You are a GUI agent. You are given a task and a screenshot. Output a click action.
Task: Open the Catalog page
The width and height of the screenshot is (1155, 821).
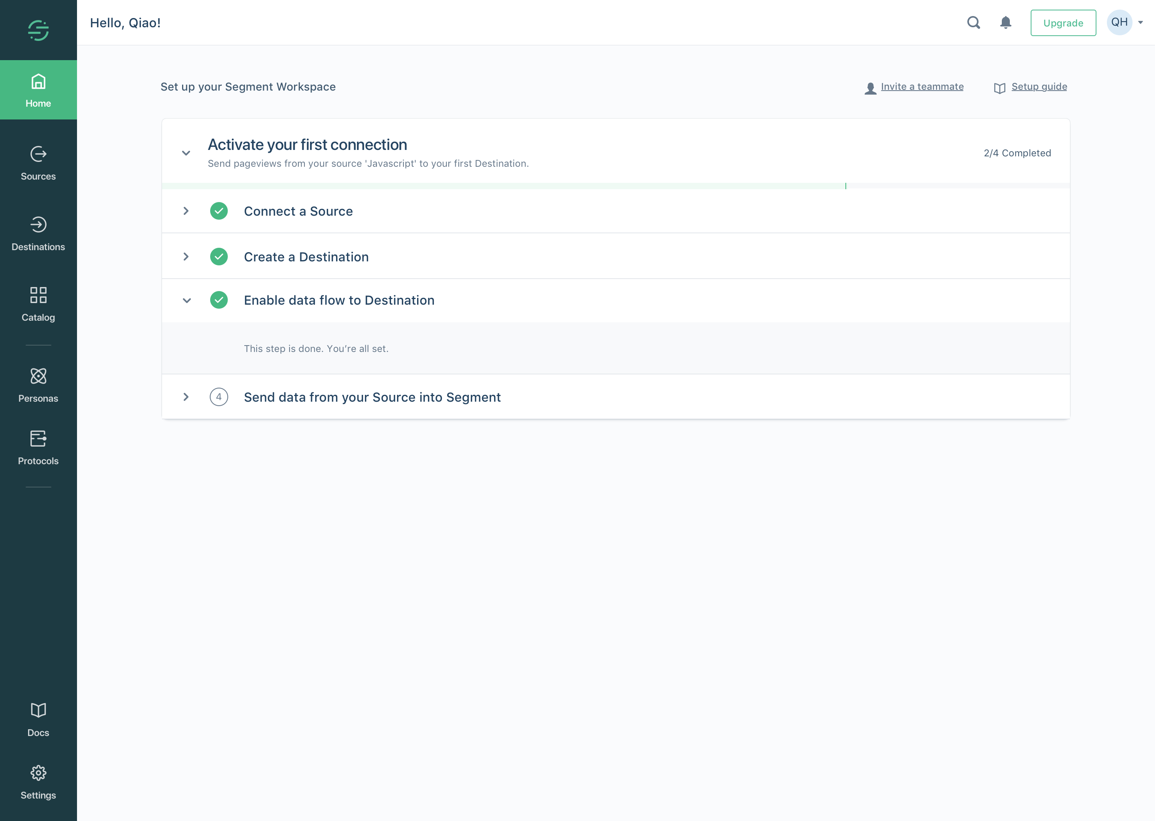tap(38, 304)
